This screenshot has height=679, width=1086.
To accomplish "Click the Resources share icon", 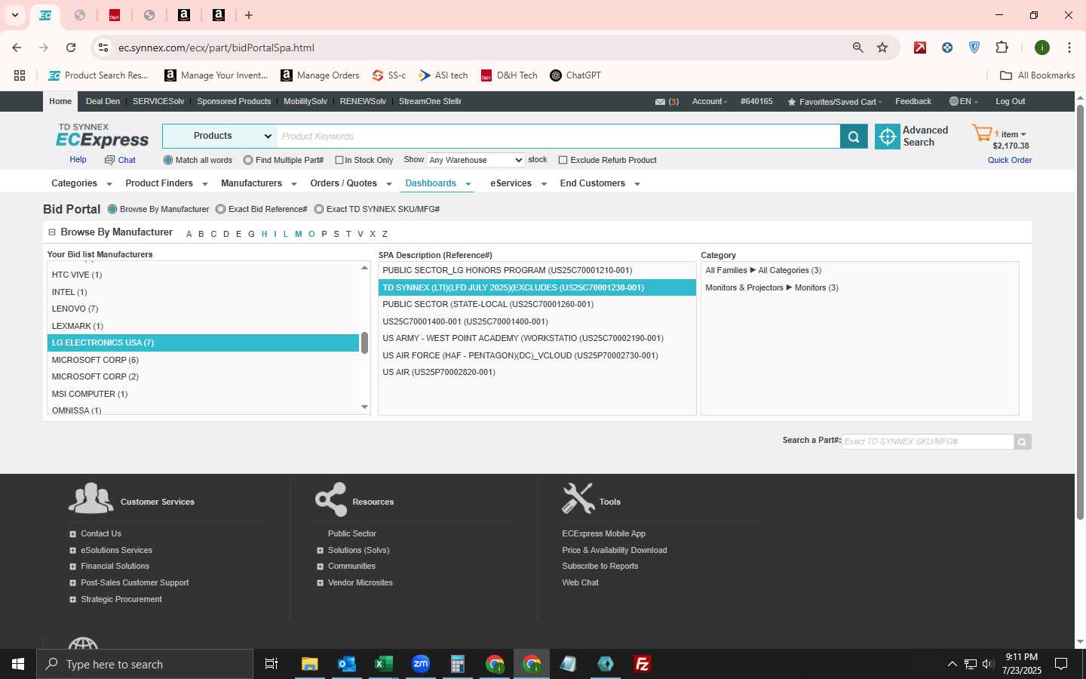I will [331, 499].
